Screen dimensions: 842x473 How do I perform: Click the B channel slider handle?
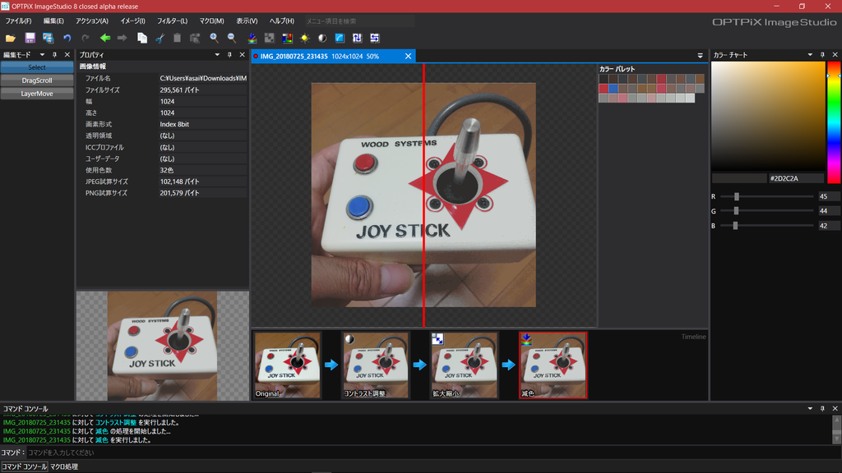[x=735, y=226]
